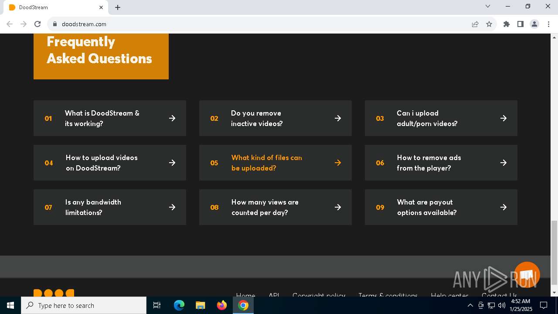Image resolution: width=558 pixels, height=314 pixels.
Task: View site info padlock icon
Action: pyautogui.click(x=54, y=24)
